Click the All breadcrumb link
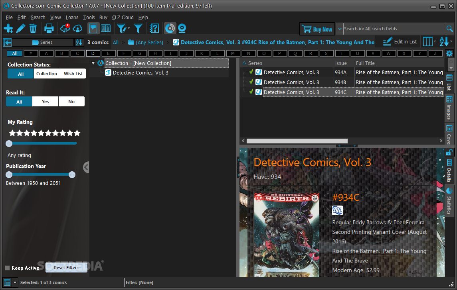Screen dimensions: 457x290 (x=116, y=43)
